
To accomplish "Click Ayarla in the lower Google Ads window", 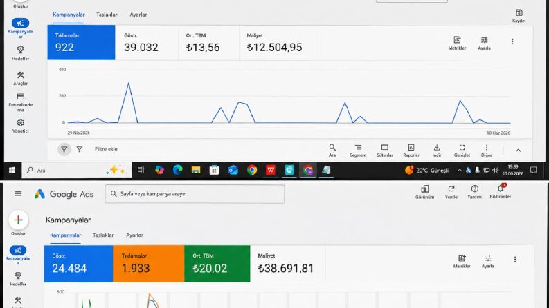I will (x=487, y=261).
